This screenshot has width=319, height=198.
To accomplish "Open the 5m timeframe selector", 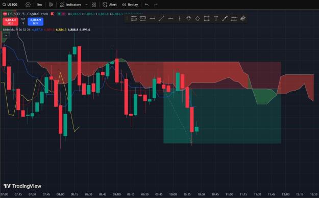I will point(39,5).
